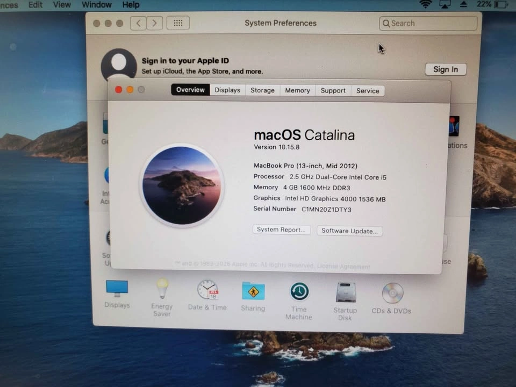Click the System Preferences search field
This screenshot has width=516, height=387.
[x=428, y=23]
